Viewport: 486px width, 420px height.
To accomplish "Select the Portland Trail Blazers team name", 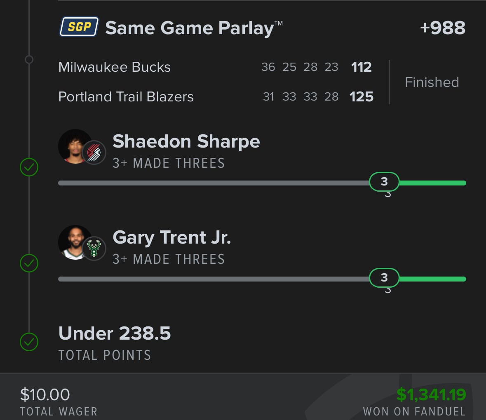I will coord(126,97).
